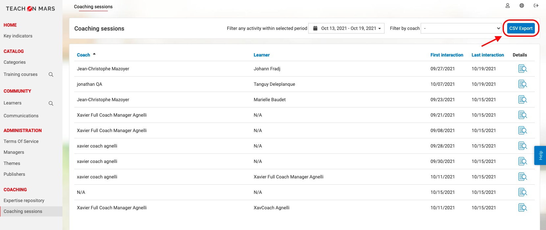Sort by the Learner column header

pyautogui.click(x=262, y=55)
